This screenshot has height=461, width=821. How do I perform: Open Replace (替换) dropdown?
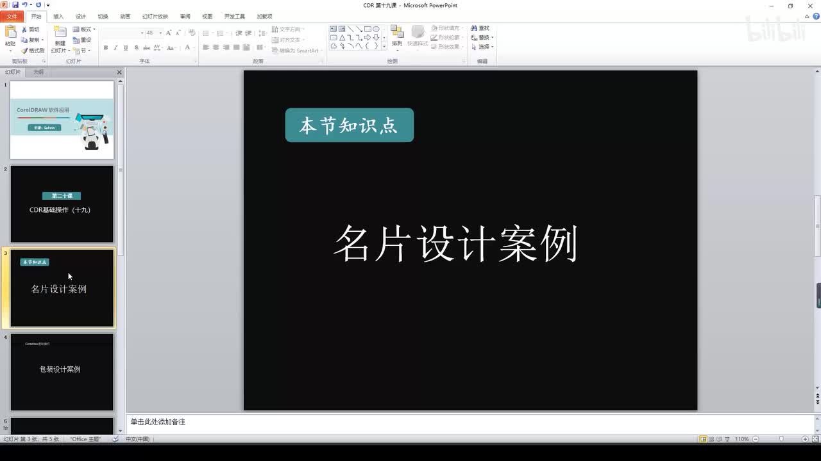482,37
